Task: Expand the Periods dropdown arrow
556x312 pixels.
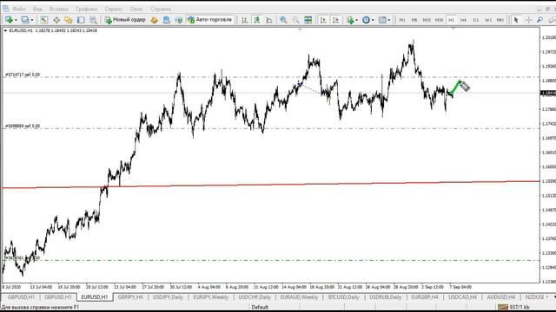Action: tap(373, 20)
